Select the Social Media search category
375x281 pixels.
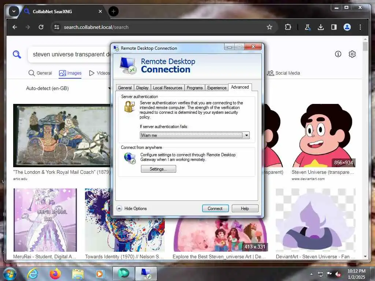coord(283,73)
